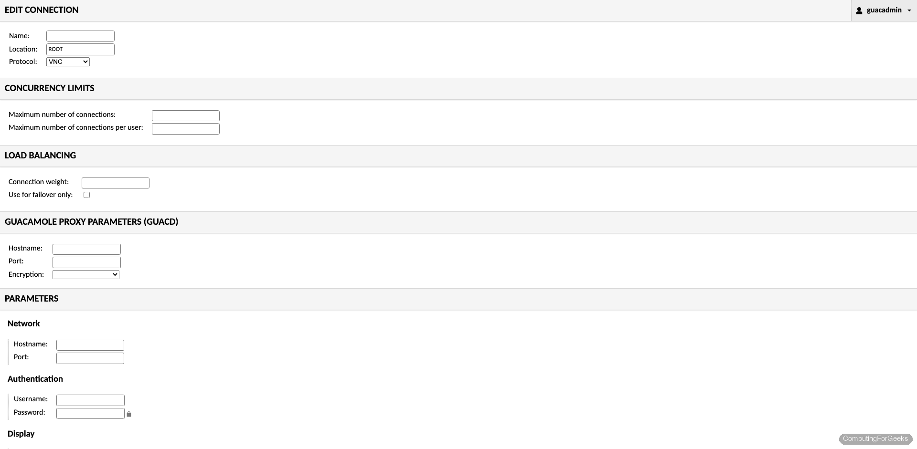917x449 pixels.
Task: Click the lock icon next to Password field
Action: click(x=128, y=414)
